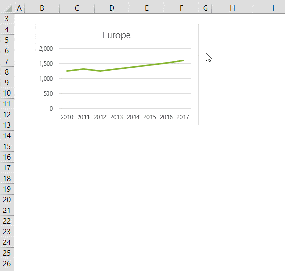Viewport: 285px width, 271px height.
Task: Select column B header
Action: (x=42, y=8)
